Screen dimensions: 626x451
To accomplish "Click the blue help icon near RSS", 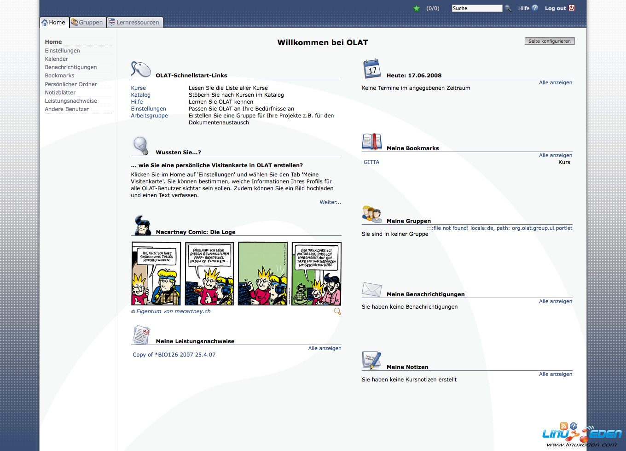I will point(574,426).
